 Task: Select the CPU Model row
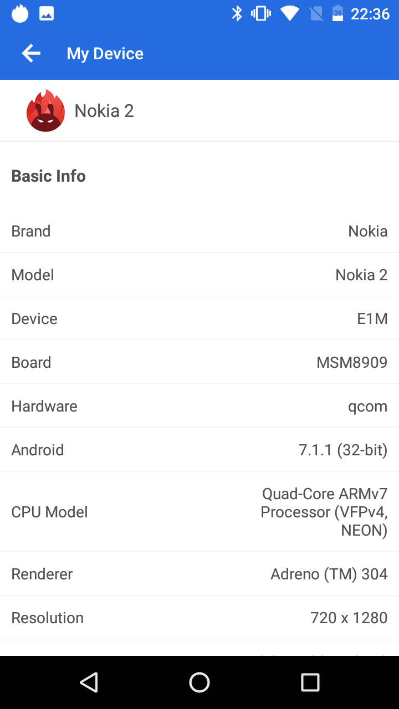[x=199, y=512]
